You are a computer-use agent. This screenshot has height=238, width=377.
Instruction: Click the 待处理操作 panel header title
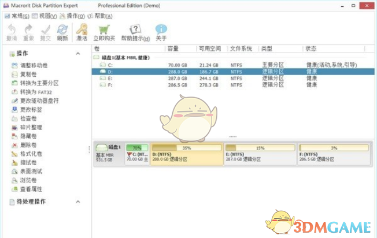(31, 202)
